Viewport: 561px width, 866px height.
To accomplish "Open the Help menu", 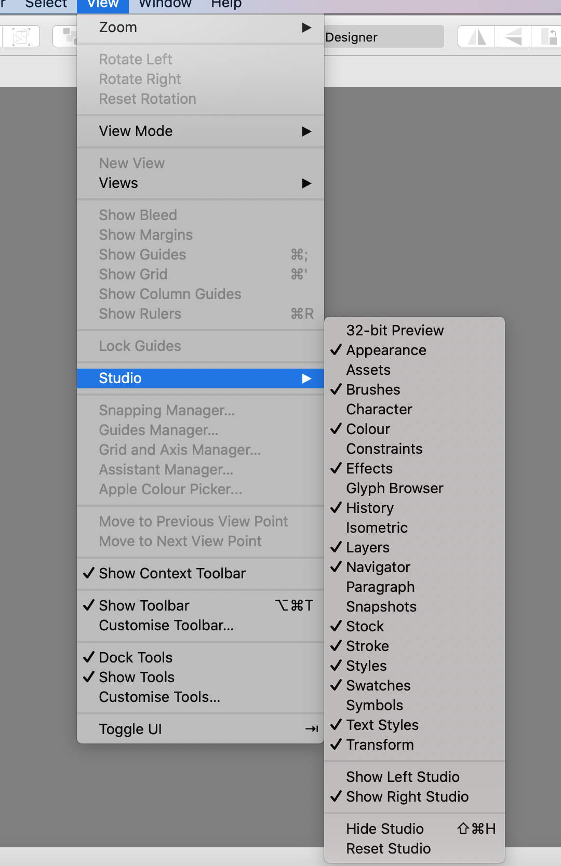I will [x=226, y=4].
